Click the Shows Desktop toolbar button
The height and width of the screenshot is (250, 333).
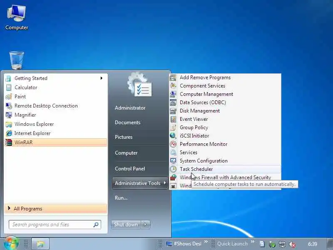click(x=184, y=244)
